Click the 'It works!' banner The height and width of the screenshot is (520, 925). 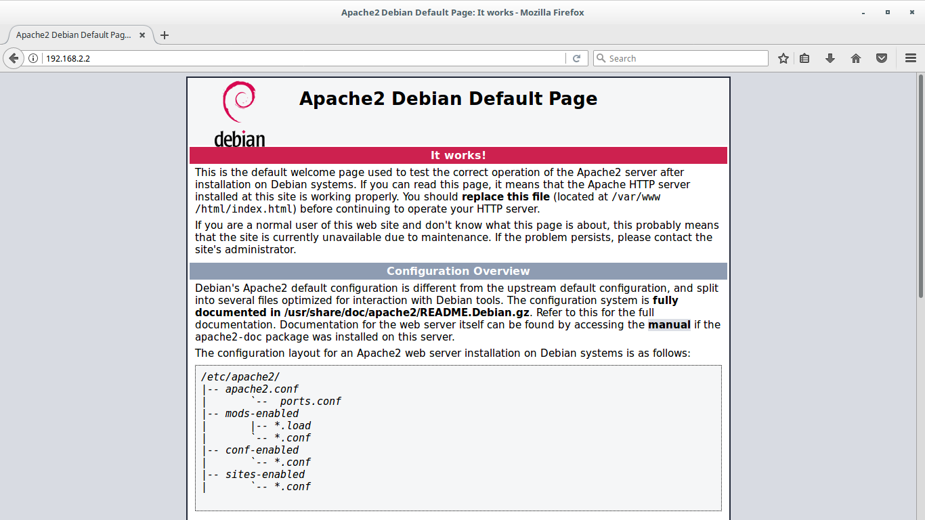(458, 156)
